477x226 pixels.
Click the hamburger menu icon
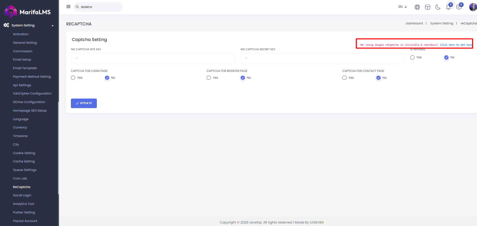coord(68,7)
